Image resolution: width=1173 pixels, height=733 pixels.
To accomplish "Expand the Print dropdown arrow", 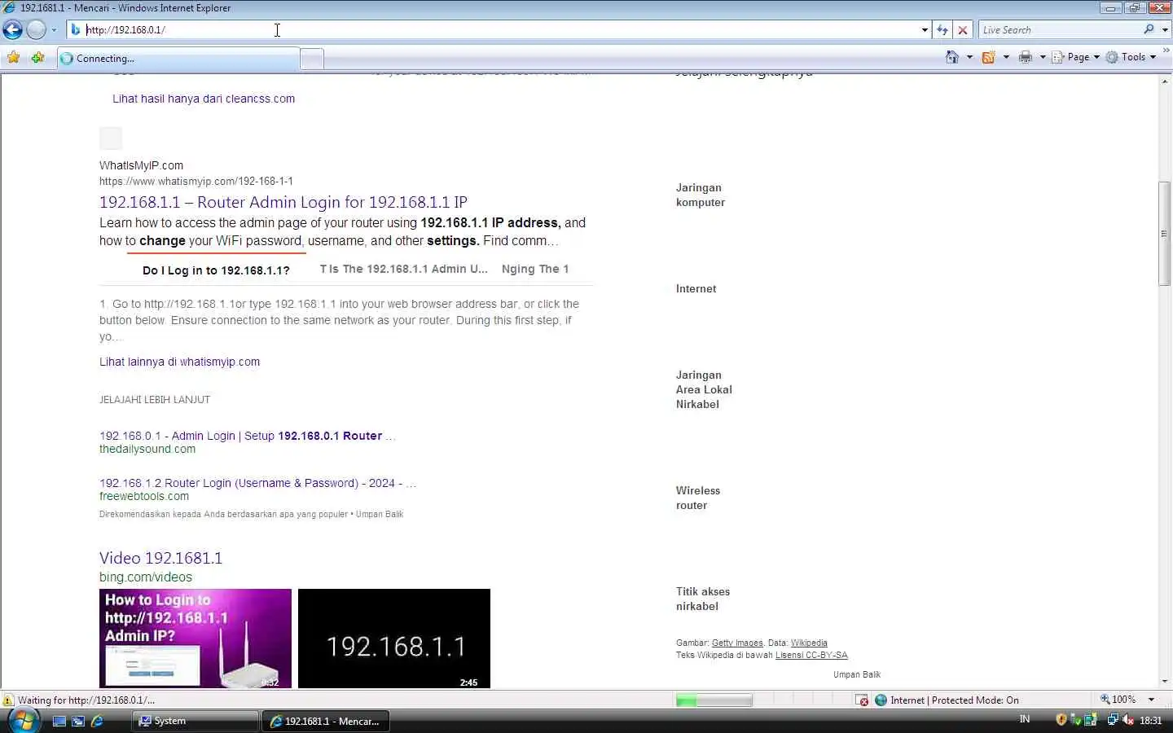I will click(1043, 57).
